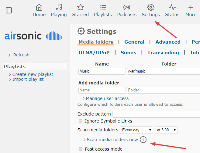This screenshot has width=200, height=153.
Task: Open the Every day scan frequency dropdown
Action: click(x=136, y=130)
